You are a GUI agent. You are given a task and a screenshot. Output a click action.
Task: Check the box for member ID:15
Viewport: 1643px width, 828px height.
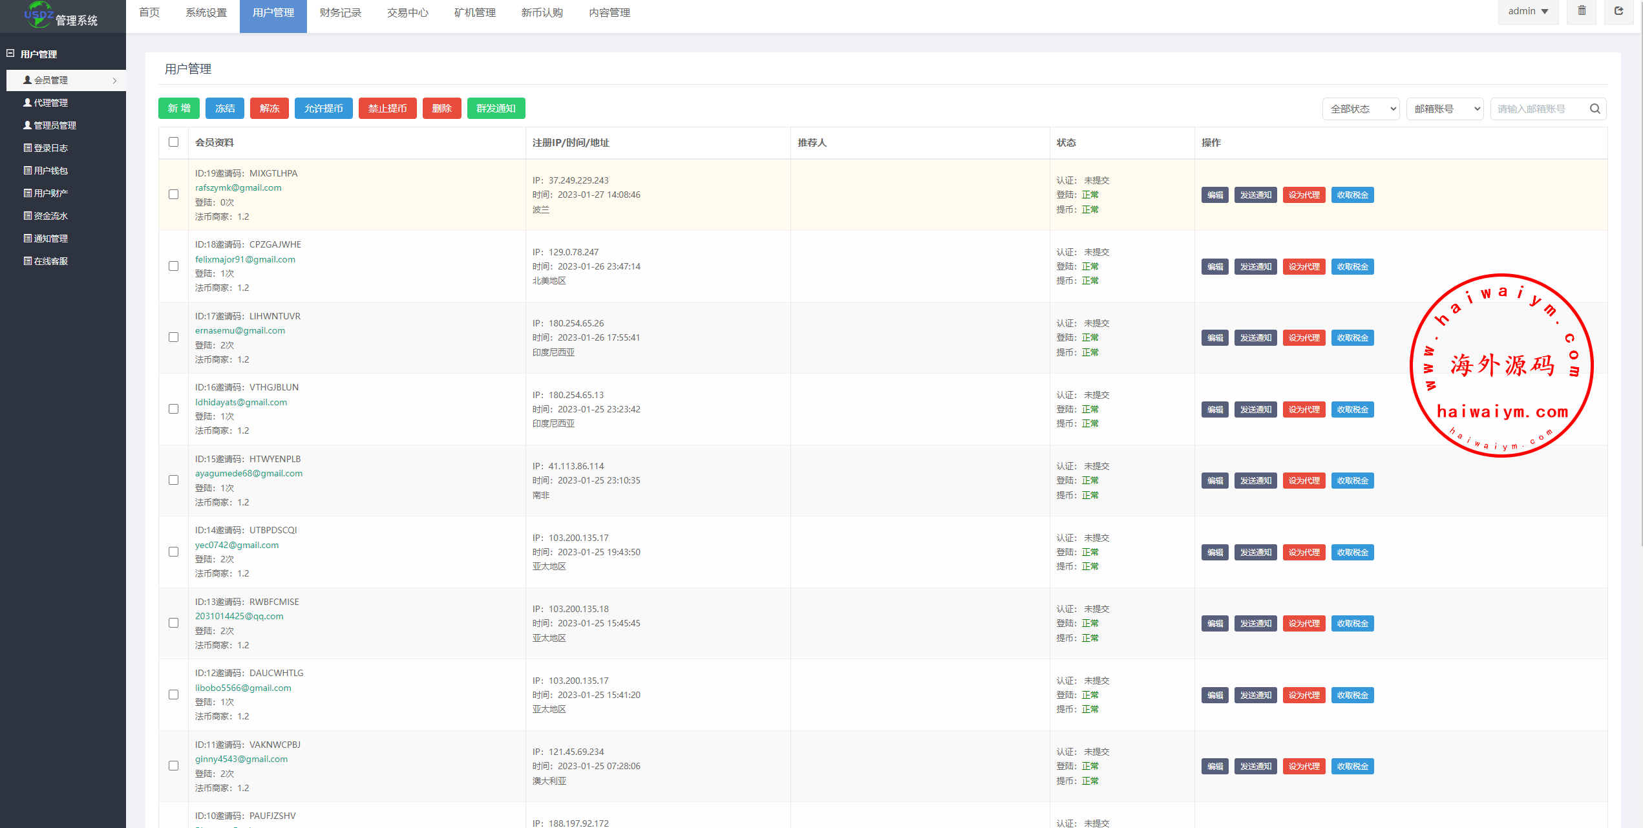click(173, 480)
